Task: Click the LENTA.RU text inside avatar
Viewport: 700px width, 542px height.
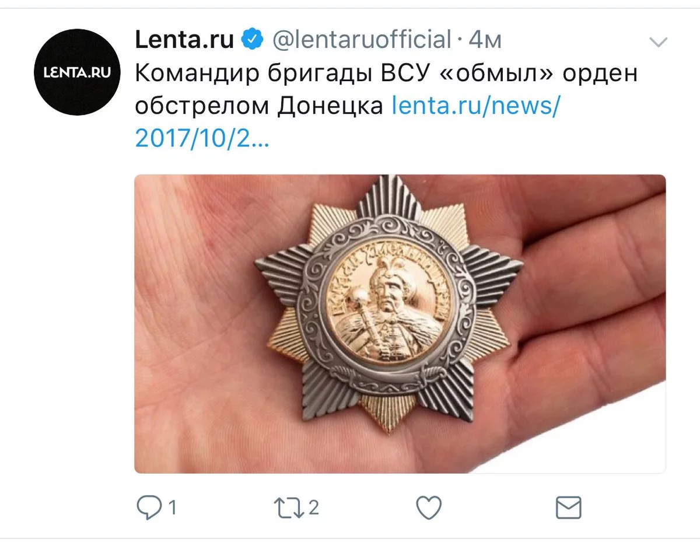Action: (78, 72)
